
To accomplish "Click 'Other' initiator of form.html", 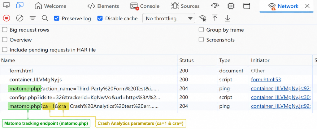I will click(258, 71).
